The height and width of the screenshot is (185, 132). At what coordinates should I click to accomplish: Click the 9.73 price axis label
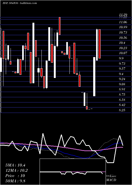pyautogui.click(x=122, y=63)
